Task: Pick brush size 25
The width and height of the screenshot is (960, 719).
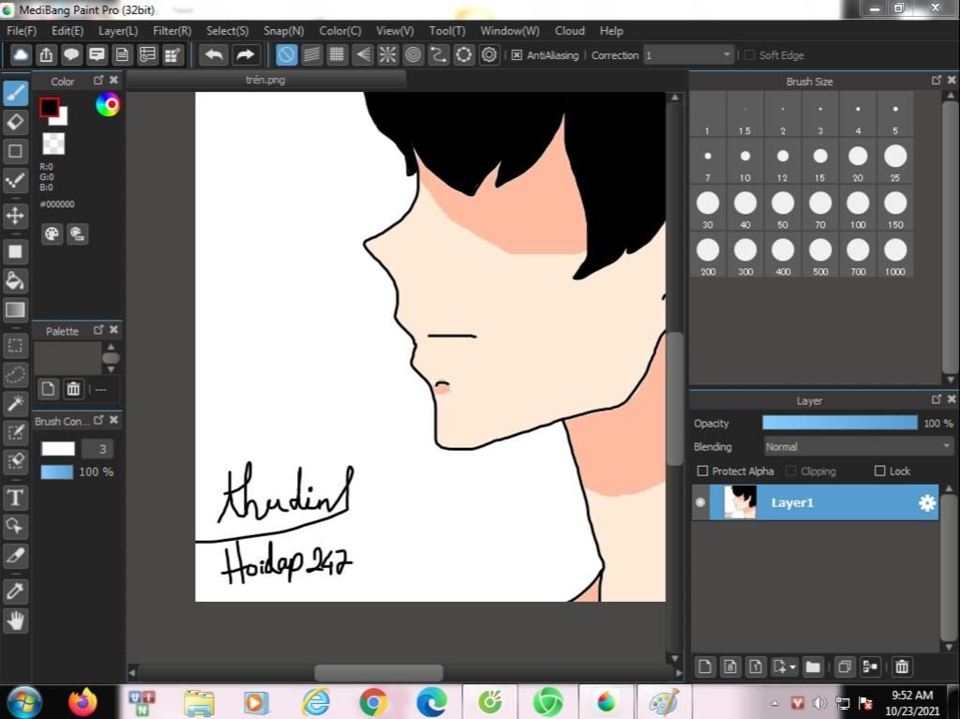Action: [x=895, y=162]
